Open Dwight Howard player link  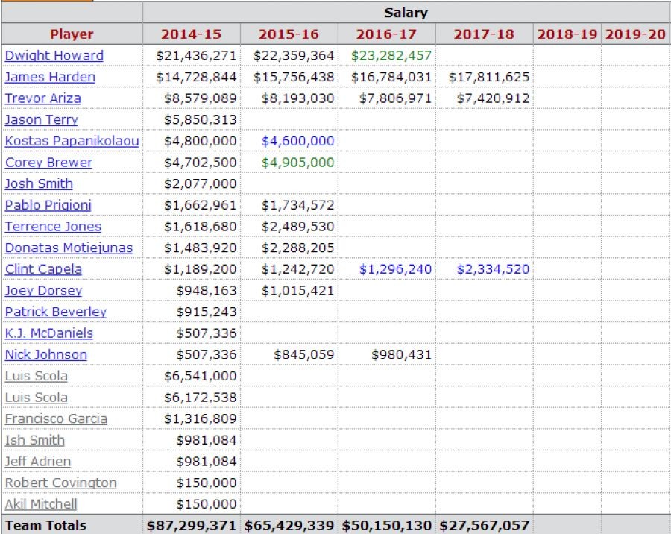[54, 56]
